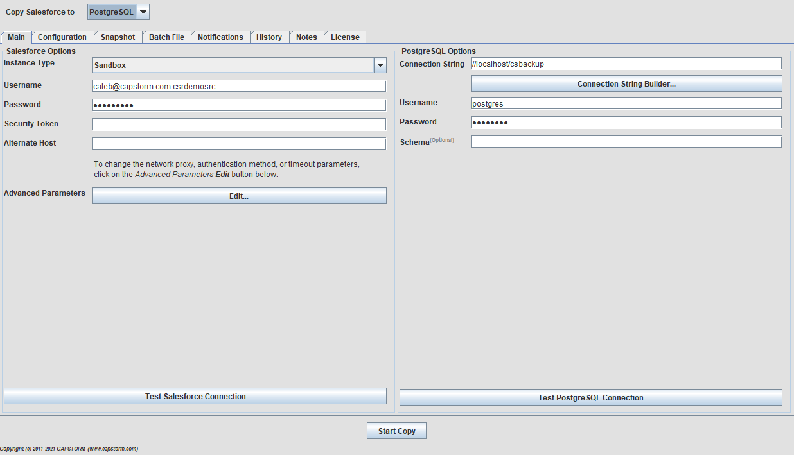The height and width of the screenshot is (455, 794).
Task: Focus the Salesforce Username field
Action: [239, 86]
